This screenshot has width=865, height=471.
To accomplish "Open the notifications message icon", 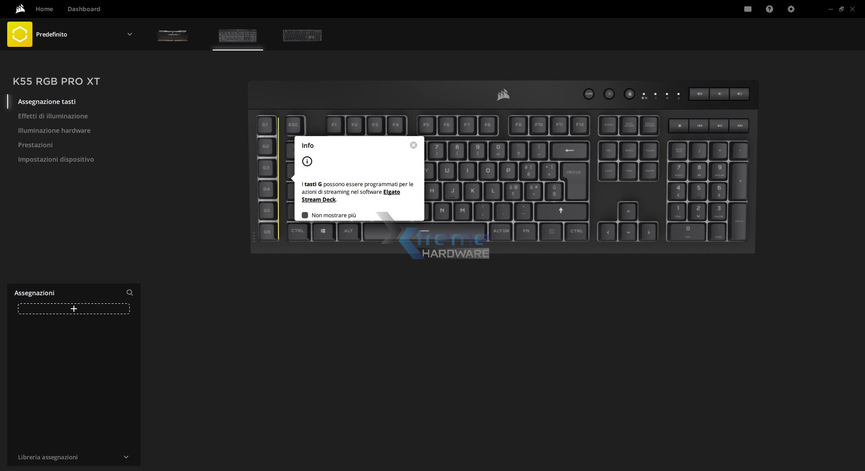I will click(x=748, y=9).
